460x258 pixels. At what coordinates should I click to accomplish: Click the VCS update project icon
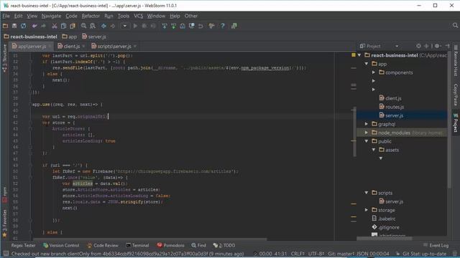[165, 26]
